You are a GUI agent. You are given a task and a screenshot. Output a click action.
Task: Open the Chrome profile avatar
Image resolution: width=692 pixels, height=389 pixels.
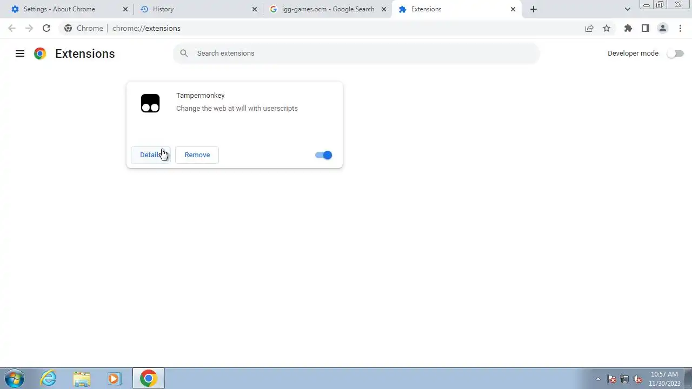[662, 28]
